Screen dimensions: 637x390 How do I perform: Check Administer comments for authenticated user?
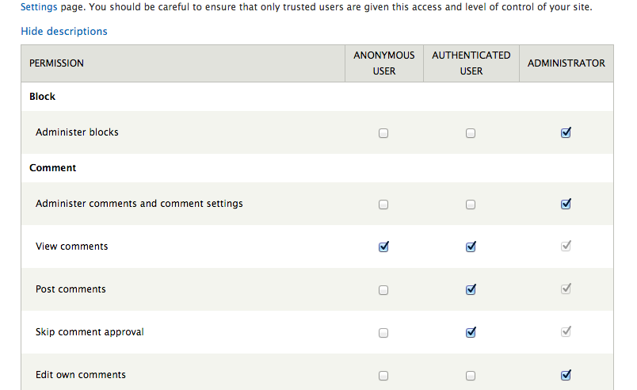coord(471,205)
